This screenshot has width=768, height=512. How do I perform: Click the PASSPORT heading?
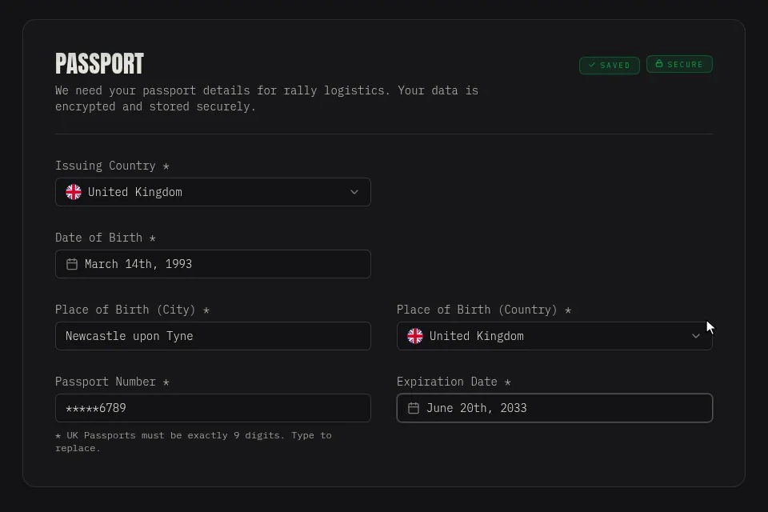pyautogui.click(x=99, y=64)
